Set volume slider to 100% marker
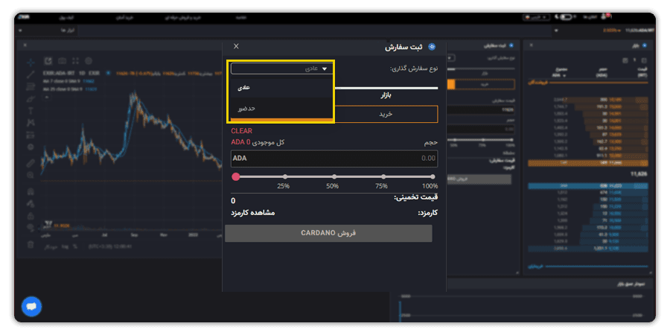670x335 pixels. [433, 176]
